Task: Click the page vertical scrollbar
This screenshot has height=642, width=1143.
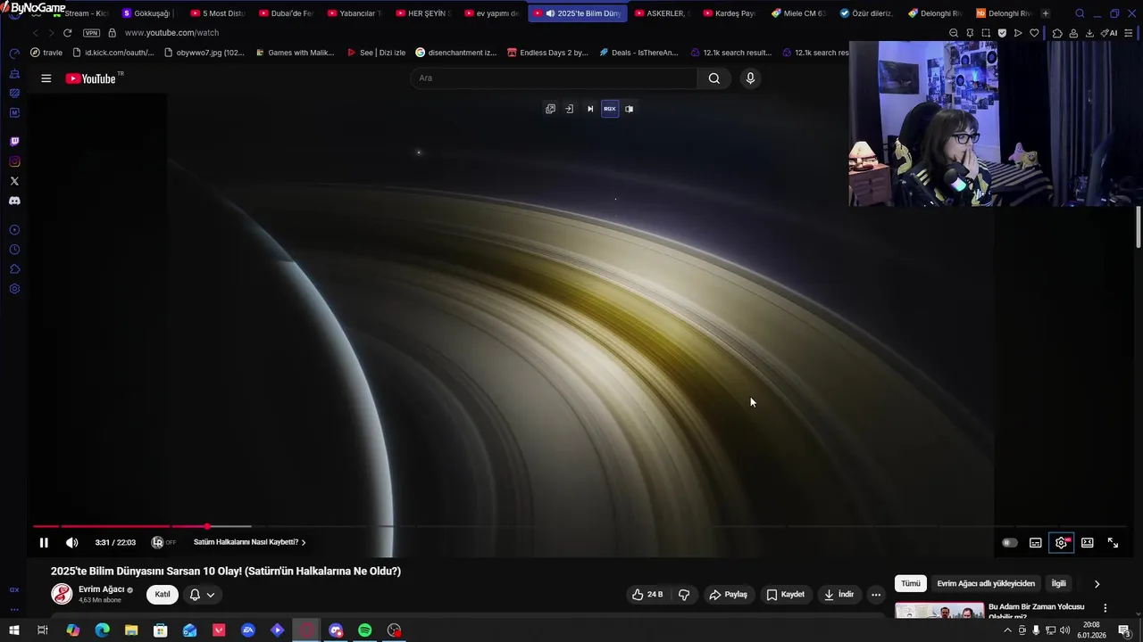Action: (1139, 227)
